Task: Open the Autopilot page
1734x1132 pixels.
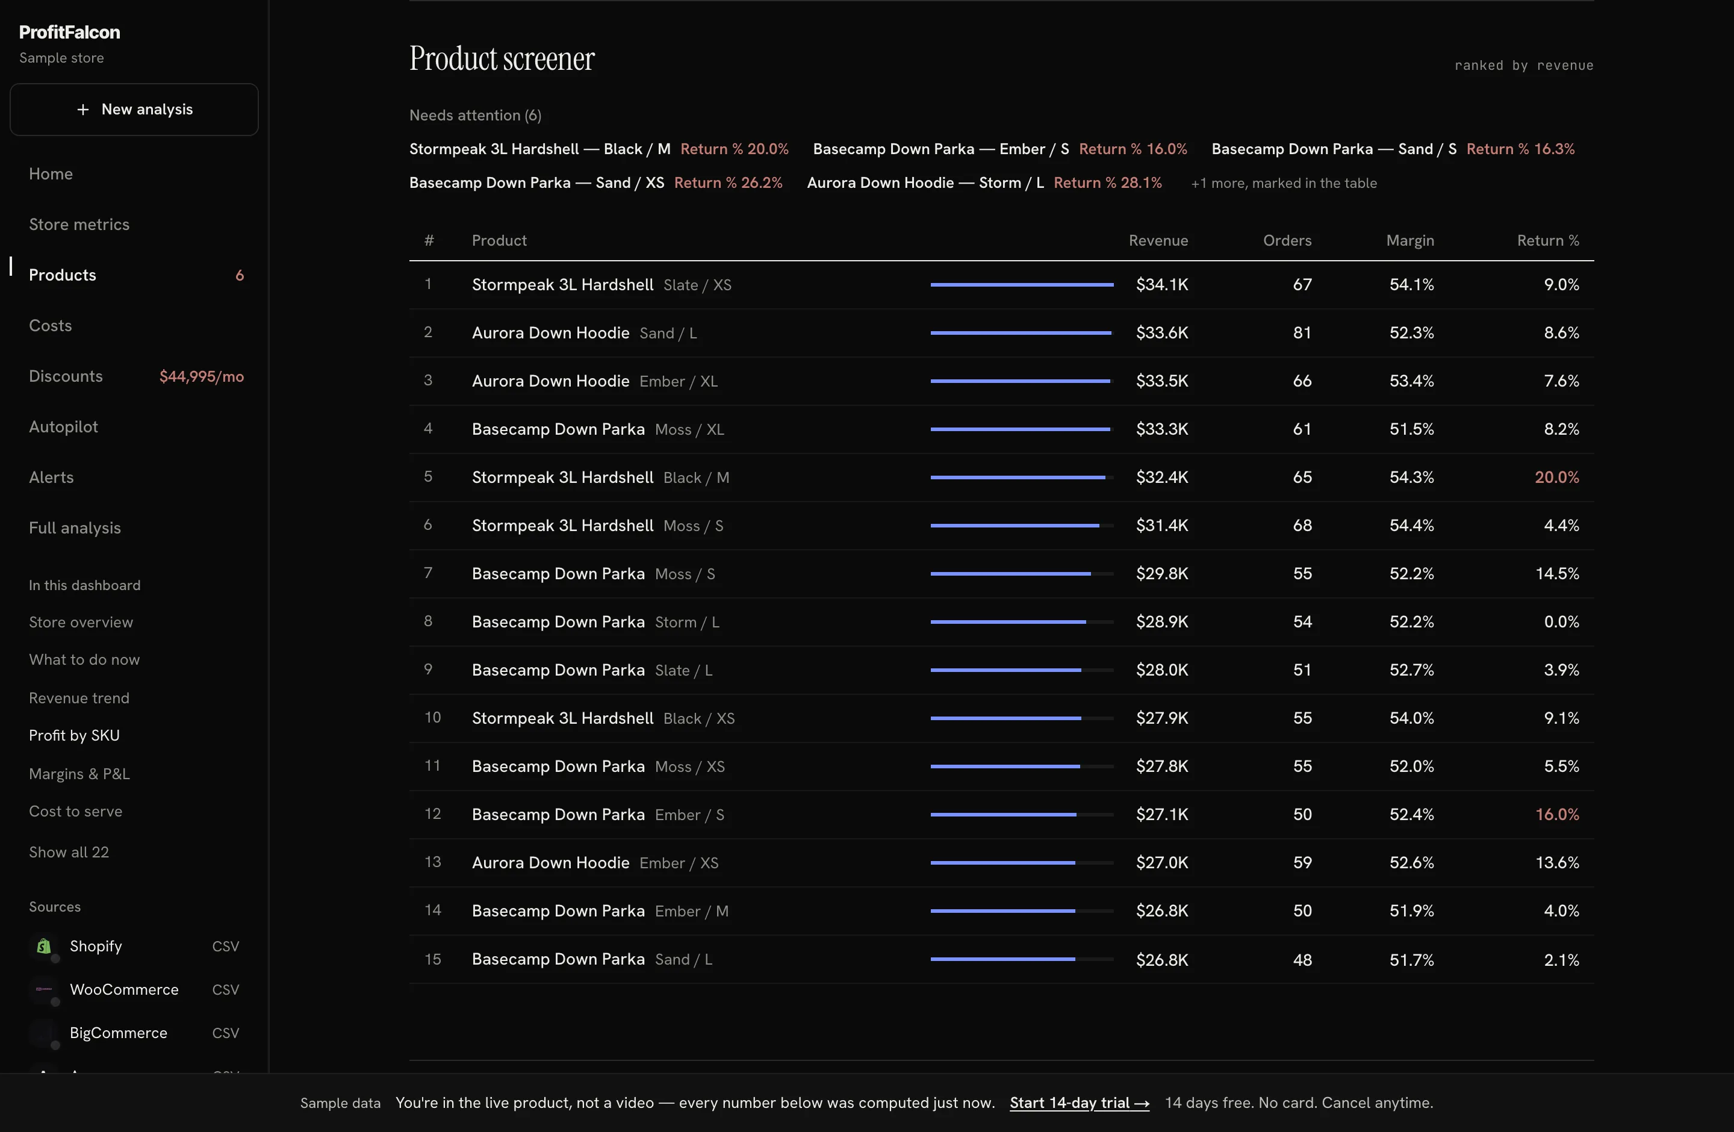Action: pos(63,427)
